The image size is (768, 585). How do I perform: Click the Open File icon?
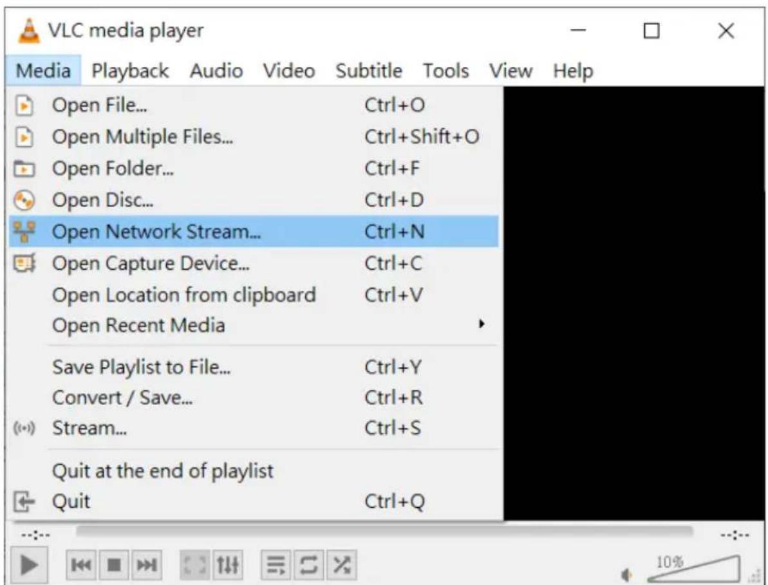tap(24, 106)
